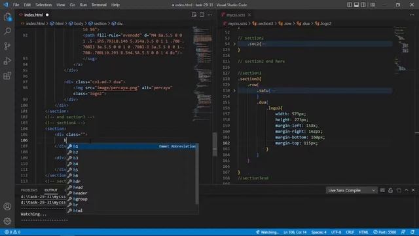419x236 pixels.
Task: Open errors and warnings status indicator
Action: tap(12, 232)
